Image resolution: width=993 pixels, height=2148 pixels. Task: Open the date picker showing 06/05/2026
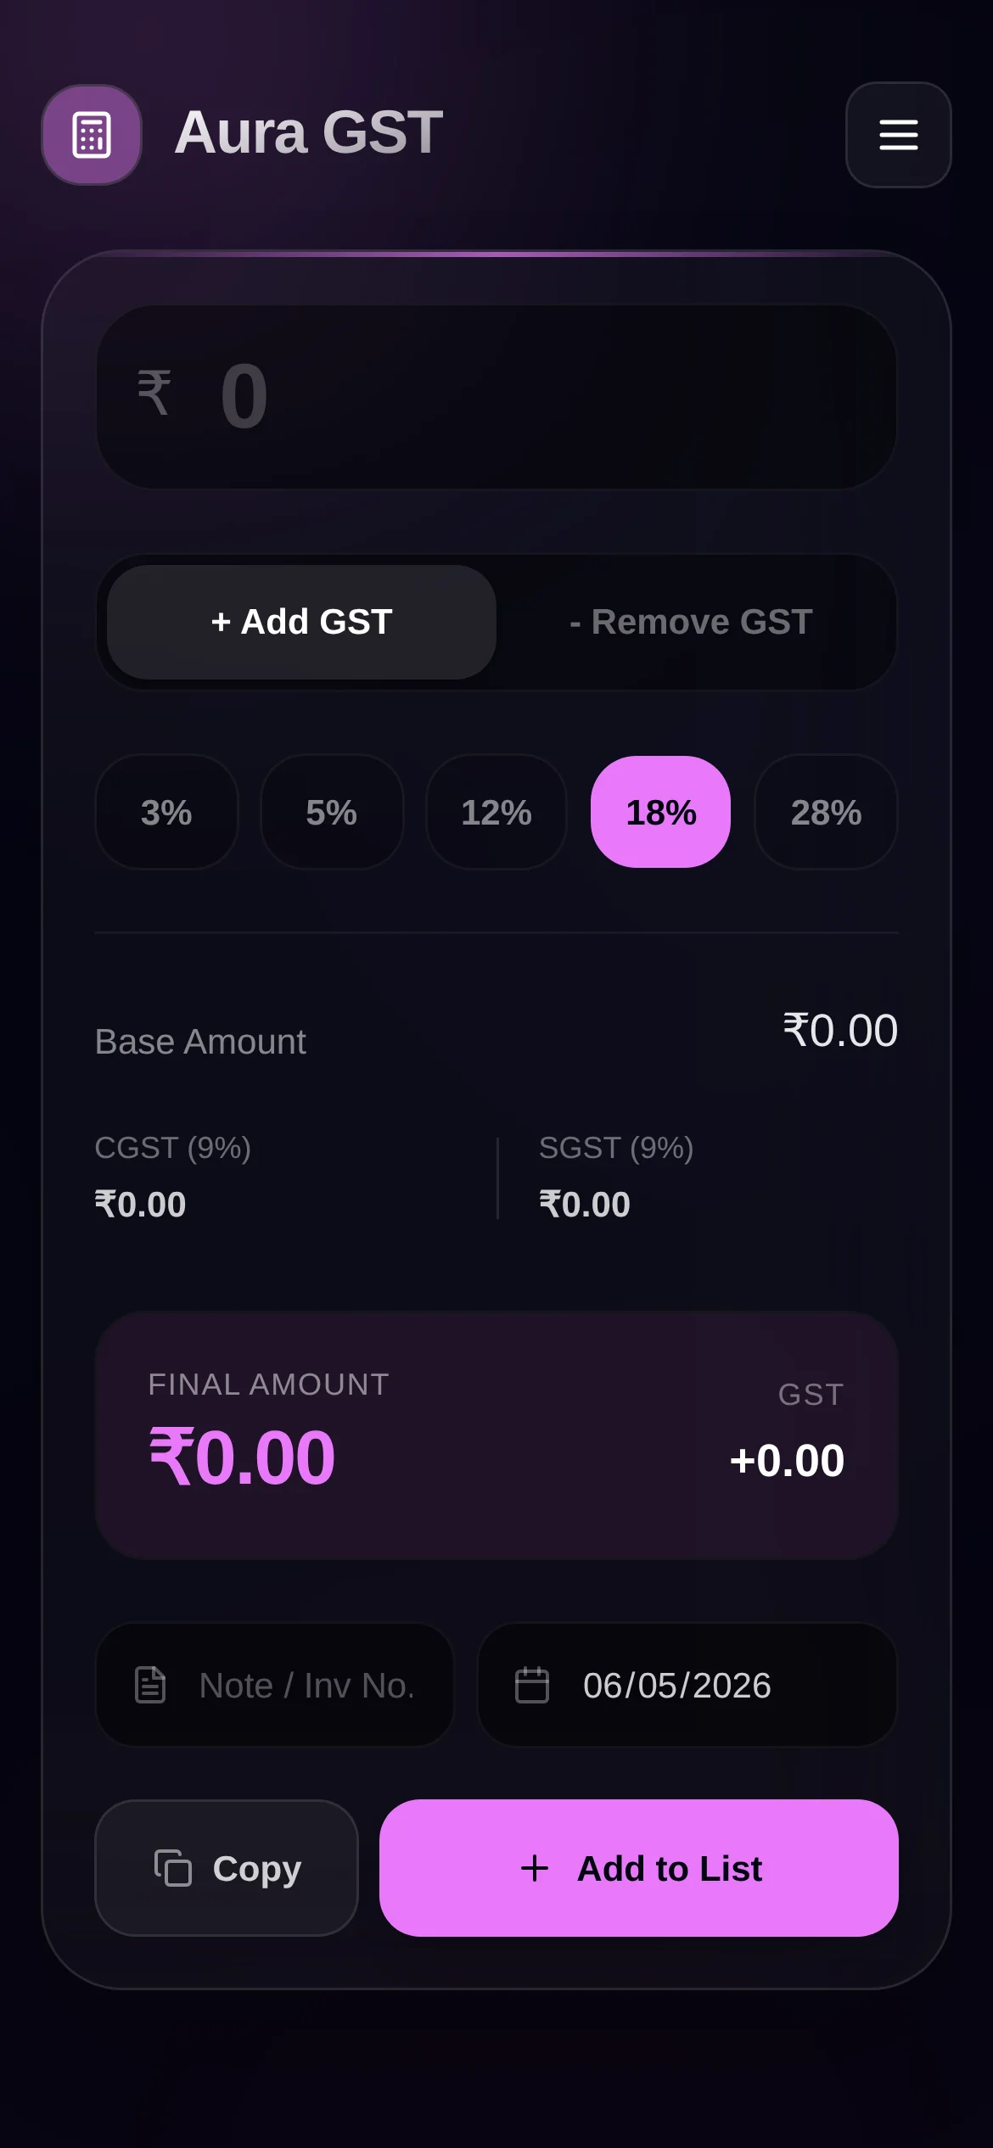point(687,1685)
